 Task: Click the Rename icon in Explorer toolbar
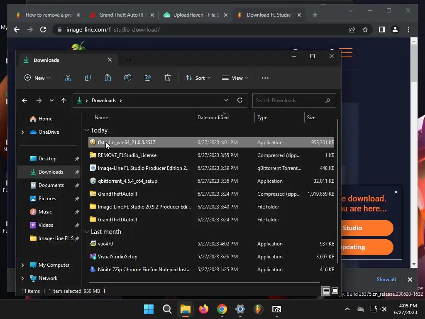(128, 78)
